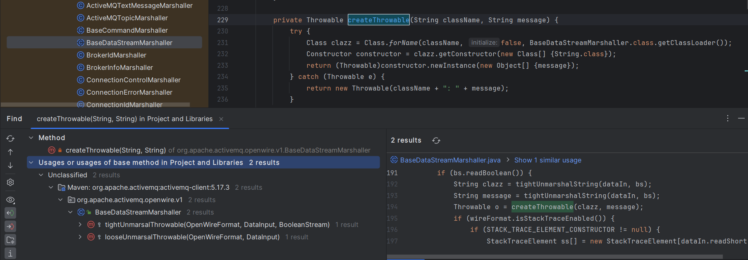Click class icon of BrokerInfoMarshaller
748x260 pixels.
tap(81, 67)
